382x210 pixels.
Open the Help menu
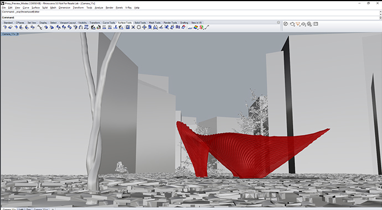coord(137,8)
